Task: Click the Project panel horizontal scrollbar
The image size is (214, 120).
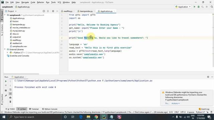Action: (x=21, y=74)
